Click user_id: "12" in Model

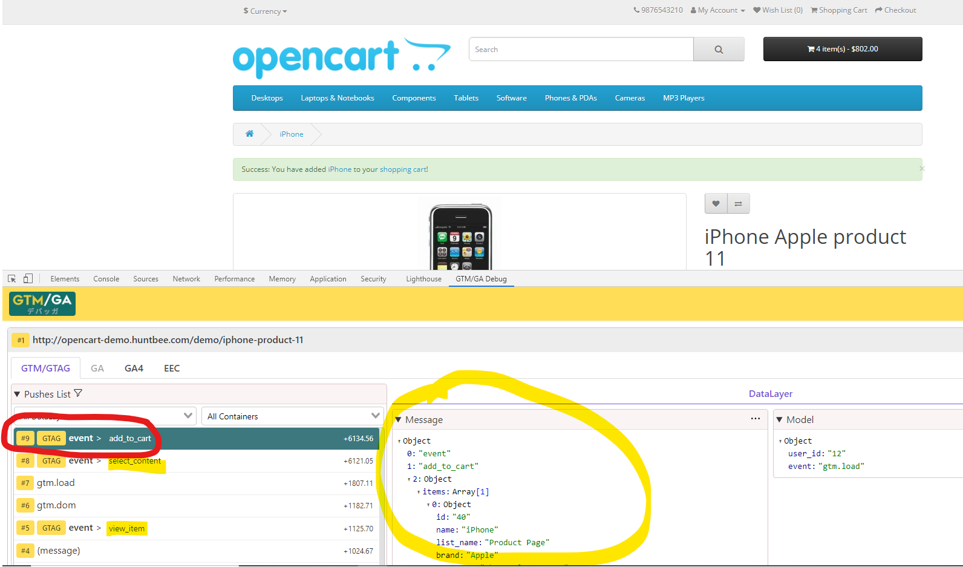pos(817,454)
